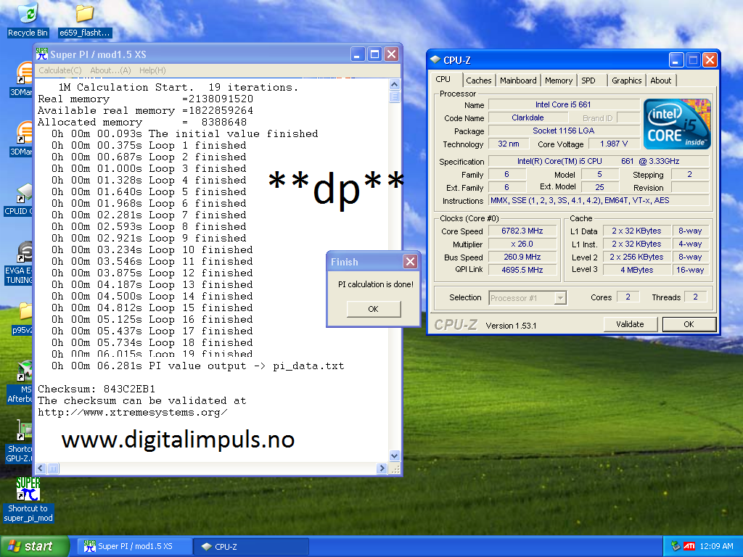Open the e659_flasht folder icon
743x557 pixels.
[x=85, y=19]
